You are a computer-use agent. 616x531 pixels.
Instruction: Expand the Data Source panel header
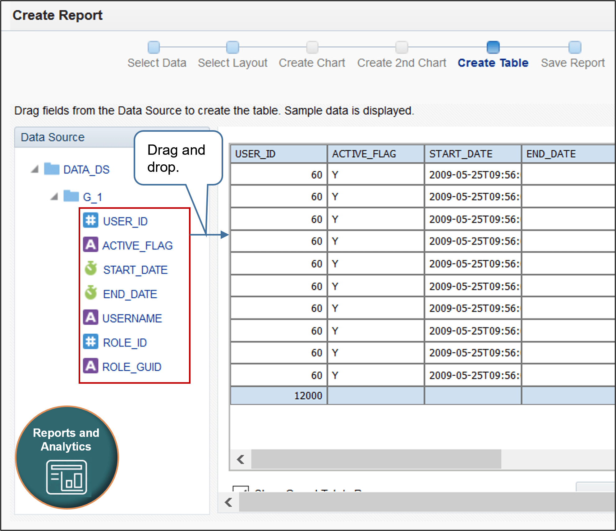pyautogui.click(x=52, y=137)
